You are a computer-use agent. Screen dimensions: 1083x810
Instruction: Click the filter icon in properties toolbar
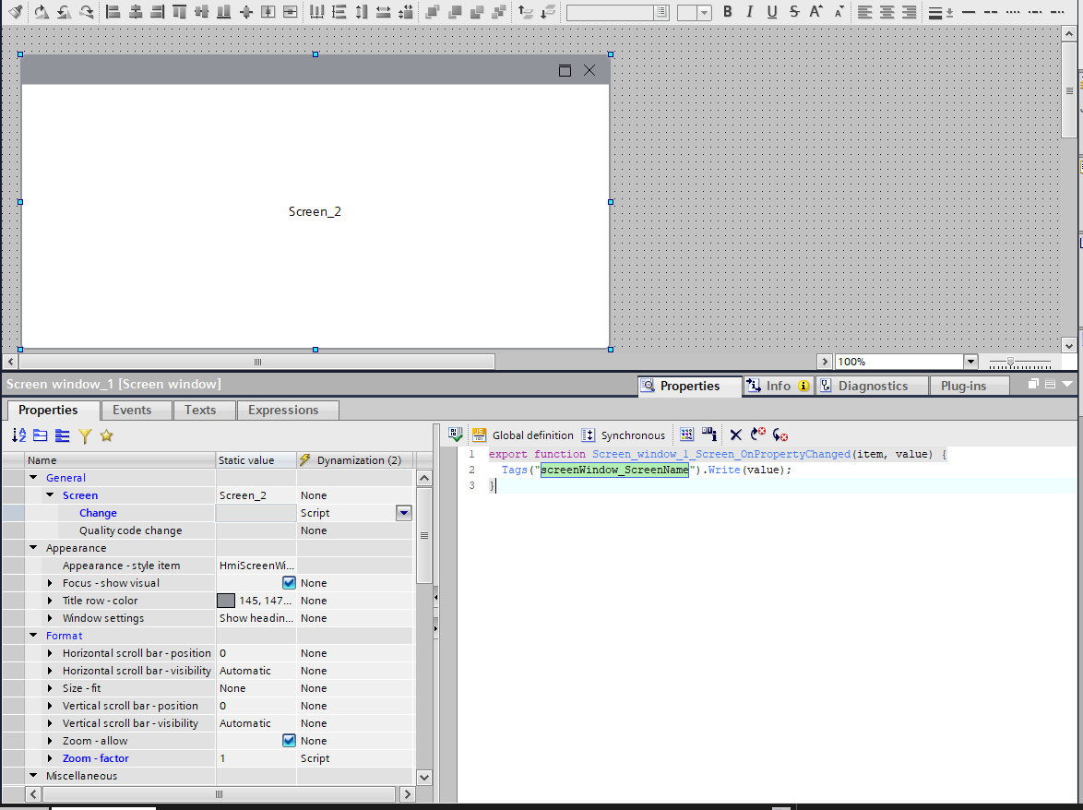[x=85, y=435]
